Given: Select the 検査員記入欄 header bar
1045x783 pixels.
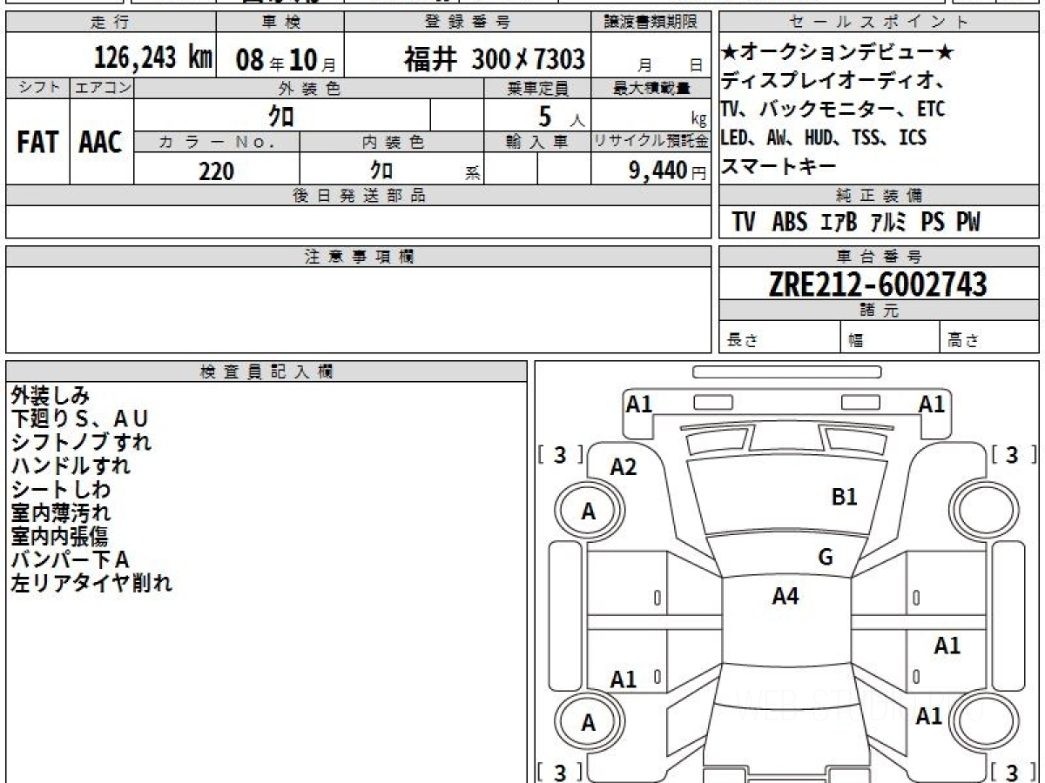Looking at the screenshot, I should tap(266, 371).
